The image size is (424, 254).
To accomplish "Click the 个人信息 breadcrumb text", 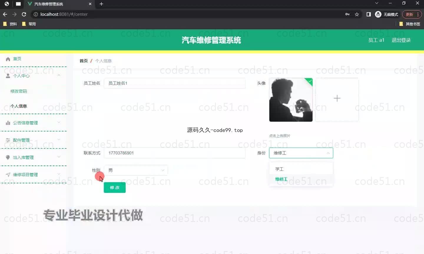I will coord(103,61).
